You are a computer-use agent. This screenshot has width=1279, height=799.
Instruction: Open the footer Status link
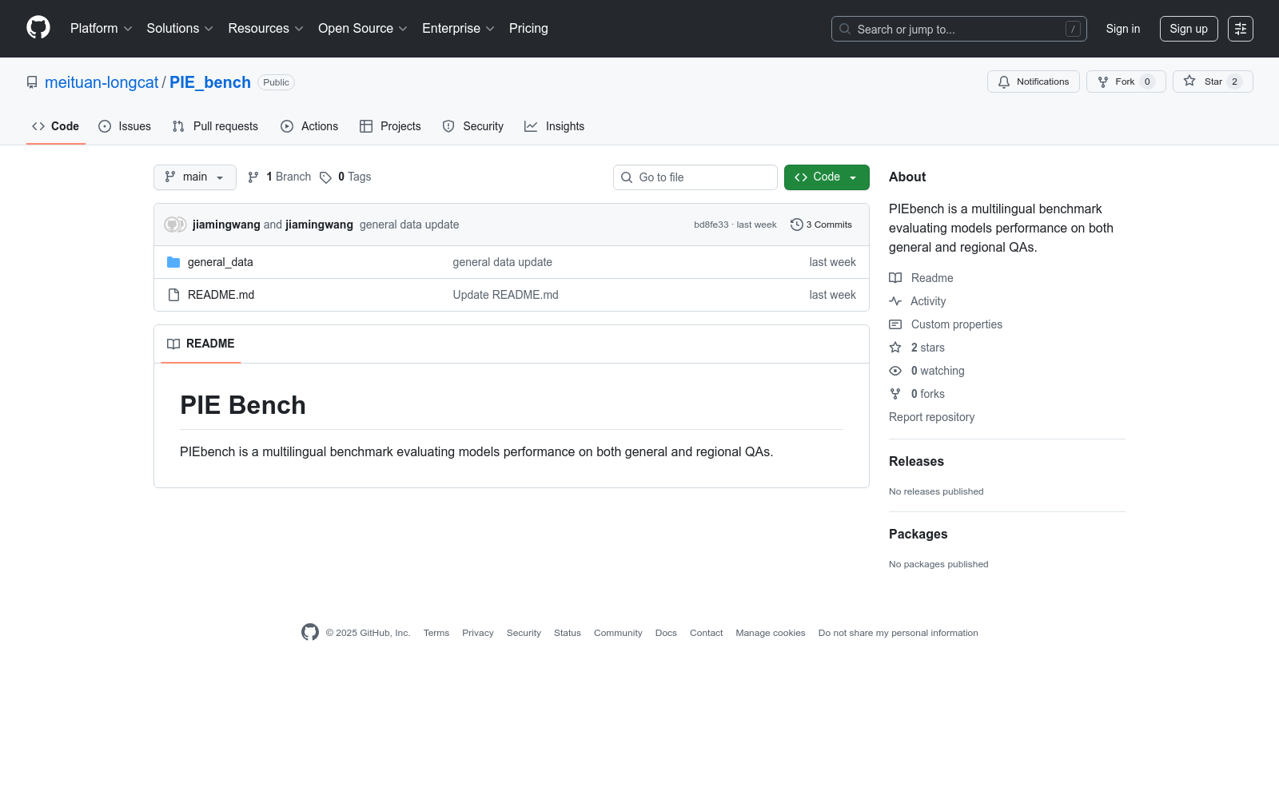(568, 633)
